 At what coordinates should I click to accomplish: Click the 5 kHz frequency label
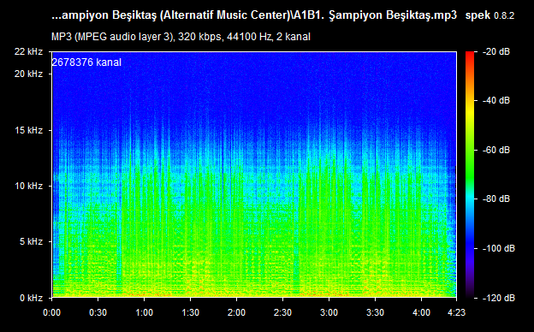(31, 241)
